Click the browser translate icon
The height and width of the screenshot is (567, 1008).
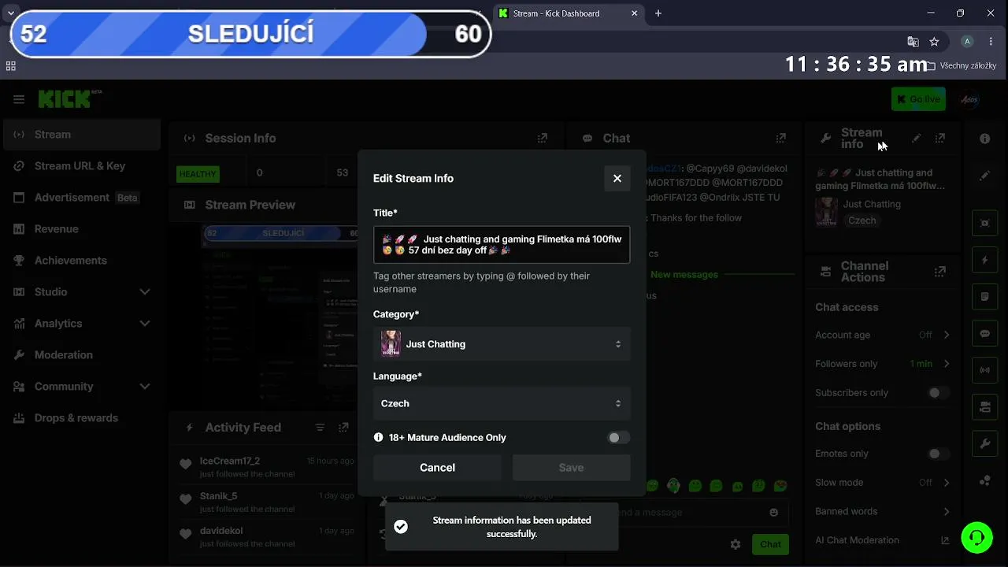coord(913,41)
